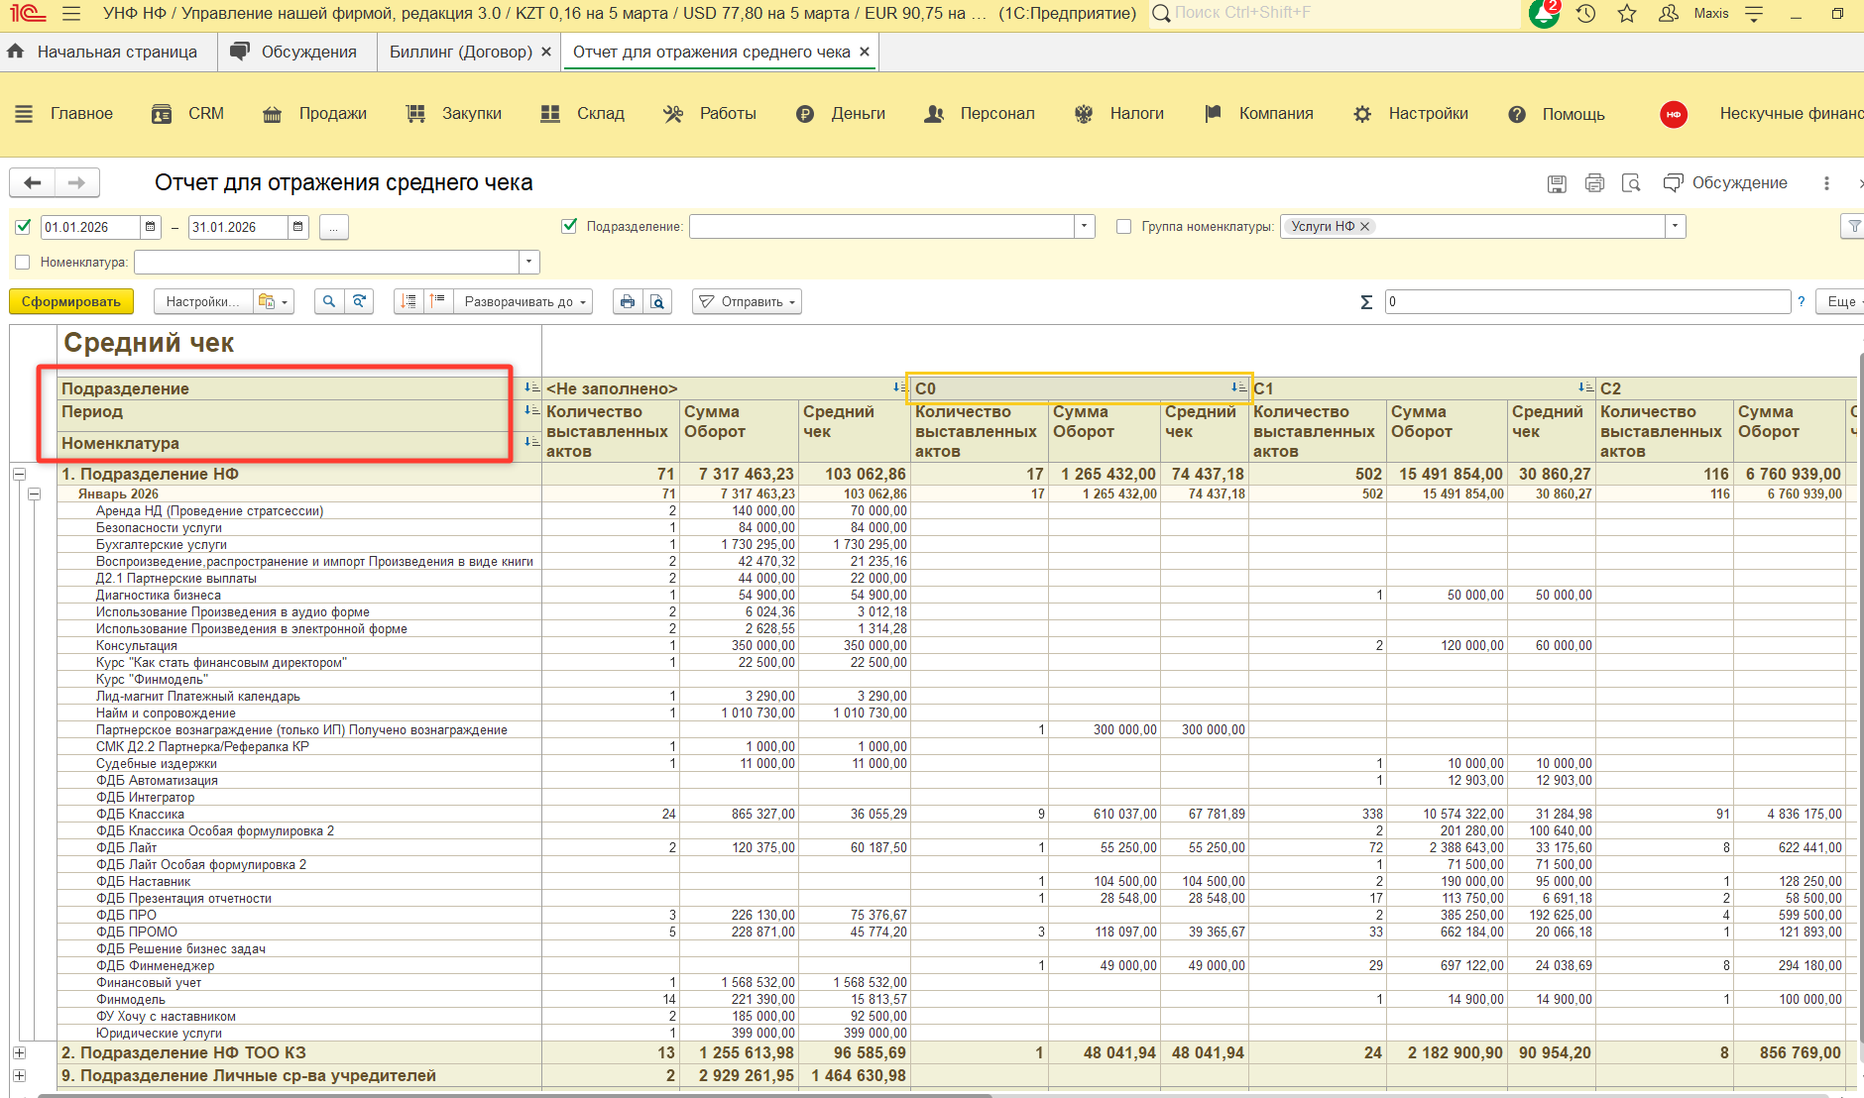Open the Продажи menu section

coord(332,114)
